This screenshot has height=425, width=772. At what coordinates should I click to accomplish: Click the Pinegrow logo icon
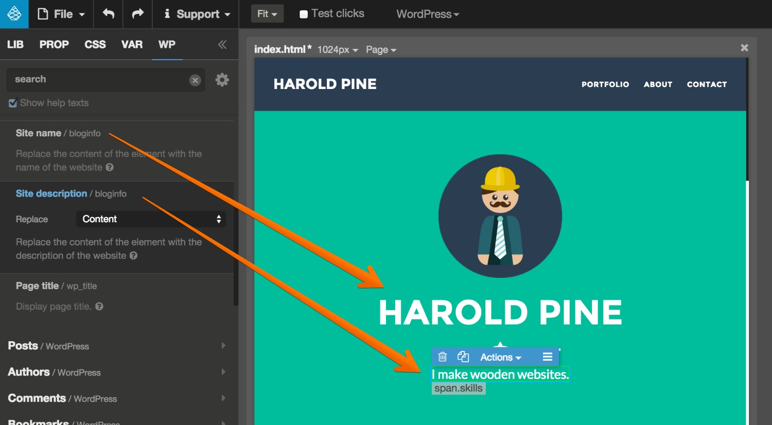[14, 14]
